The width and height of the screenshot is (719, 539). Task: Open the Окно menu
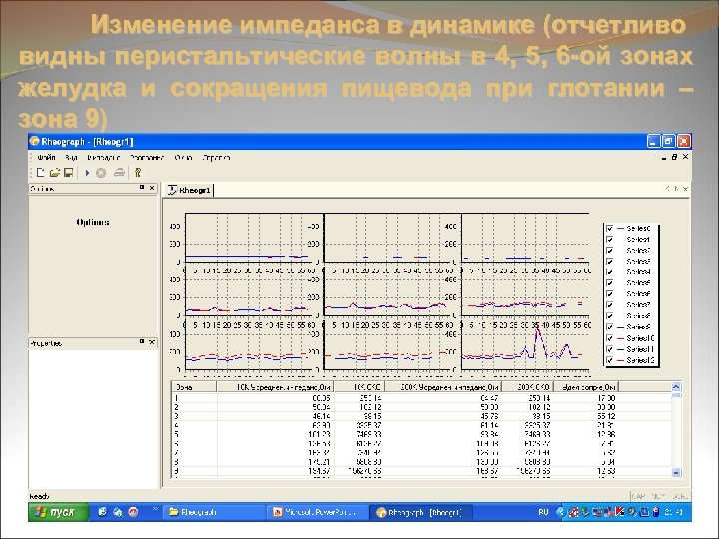183,158
